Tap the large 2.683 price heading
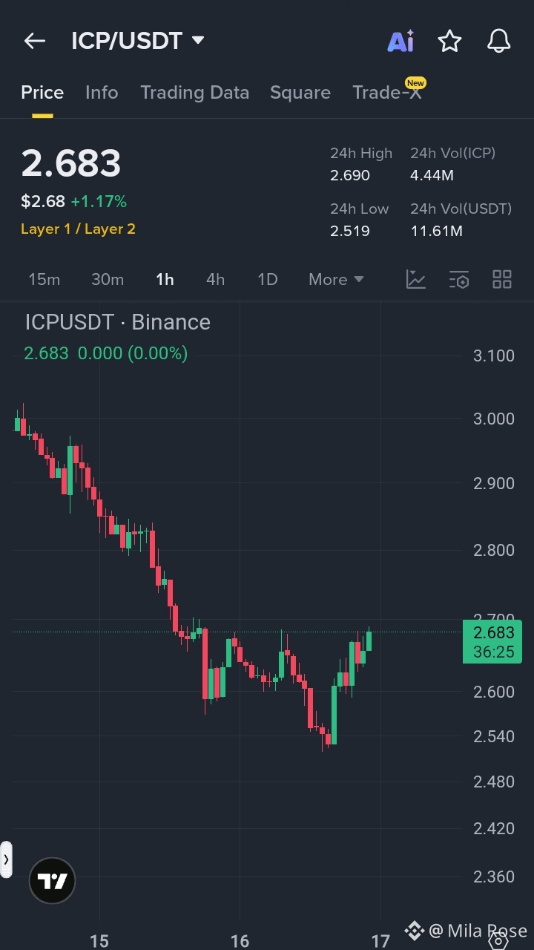534x950 pixels. (71, 163)
